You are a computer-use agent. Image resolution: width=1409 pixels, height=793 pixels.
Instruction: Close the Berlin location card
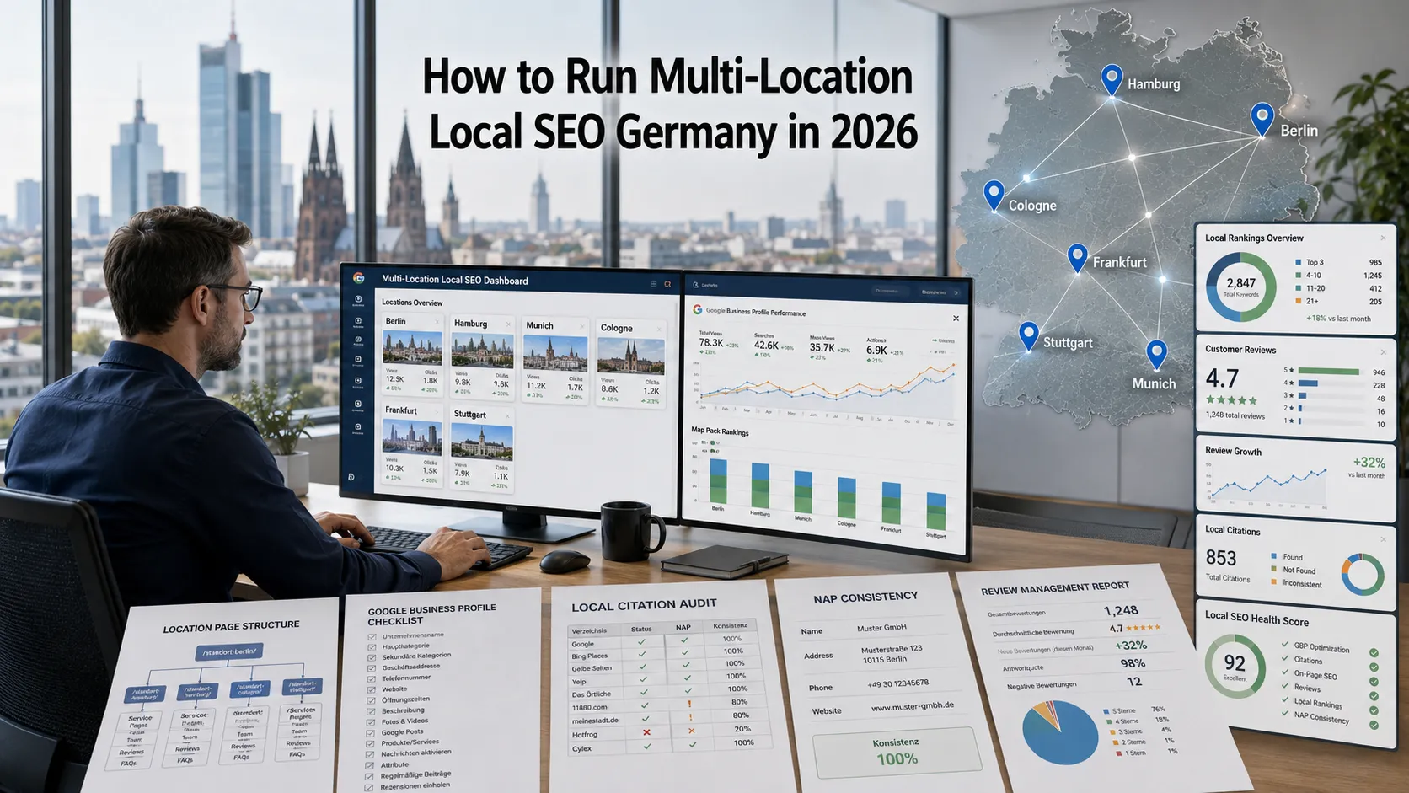click(x=437, y=322)
